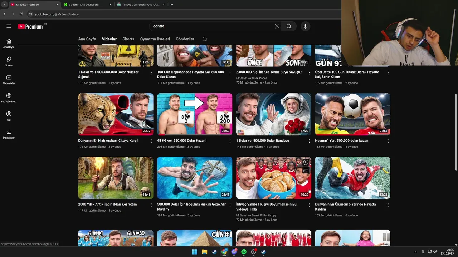458x257 pixels.
Task: Open title 100 Gün Hapishanede Hayatta Kal
Action: click(191, 74)
